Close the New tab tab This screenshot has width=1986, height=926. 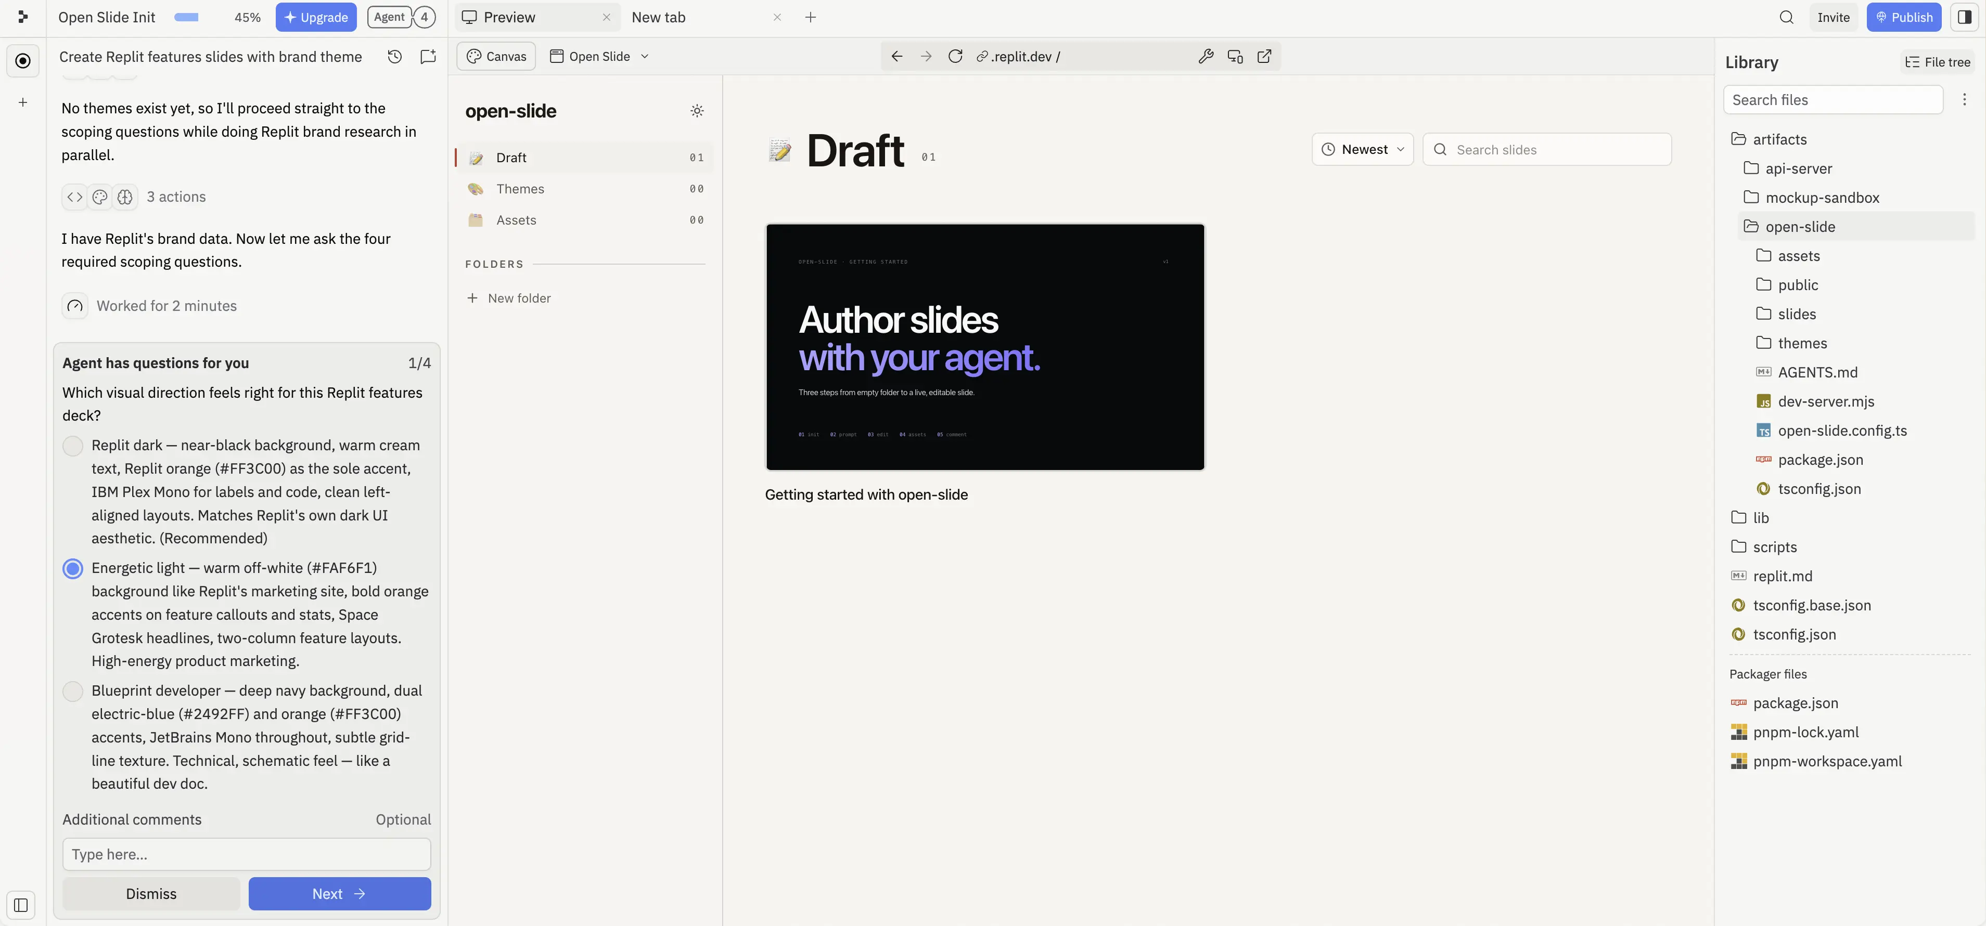tap(777, 17)
